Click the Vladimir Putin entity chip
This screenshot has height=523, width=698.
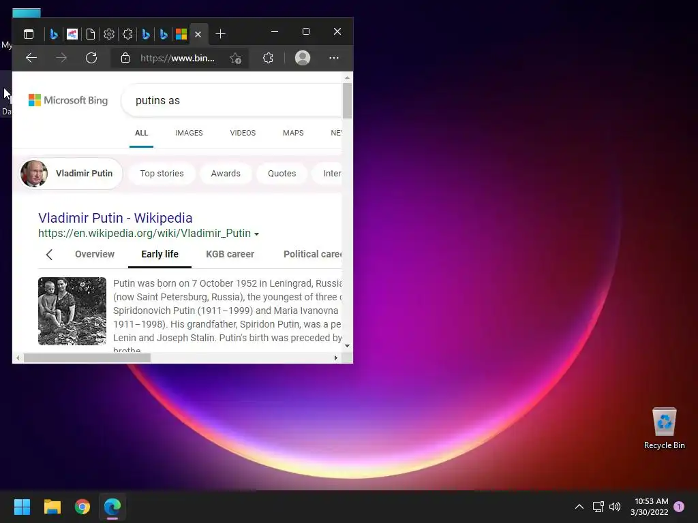point(70,174)
